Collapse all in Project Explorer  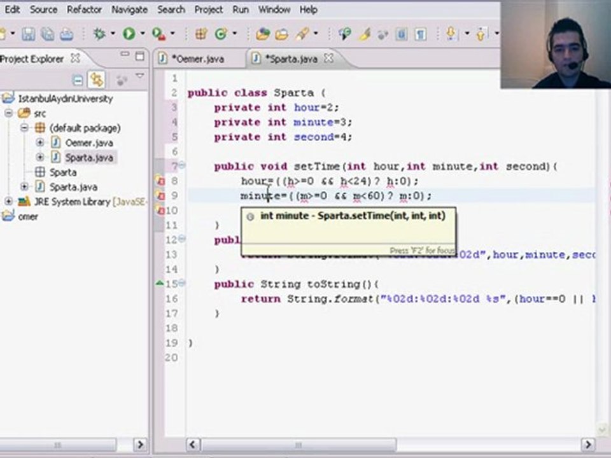78,80
